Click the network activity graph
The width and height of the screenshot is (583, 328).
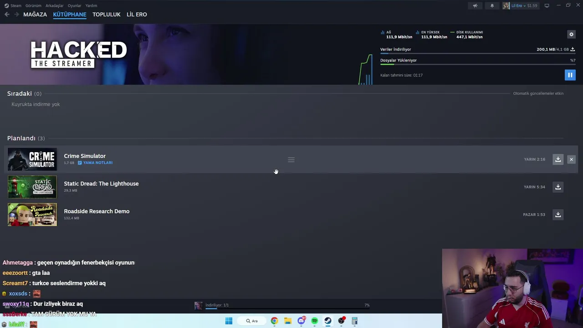tap(366, 70)
